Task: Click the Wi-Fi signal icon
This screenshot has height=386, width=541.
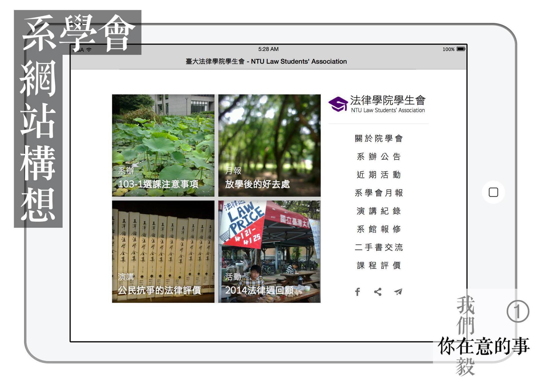Action: pos(89,50)
